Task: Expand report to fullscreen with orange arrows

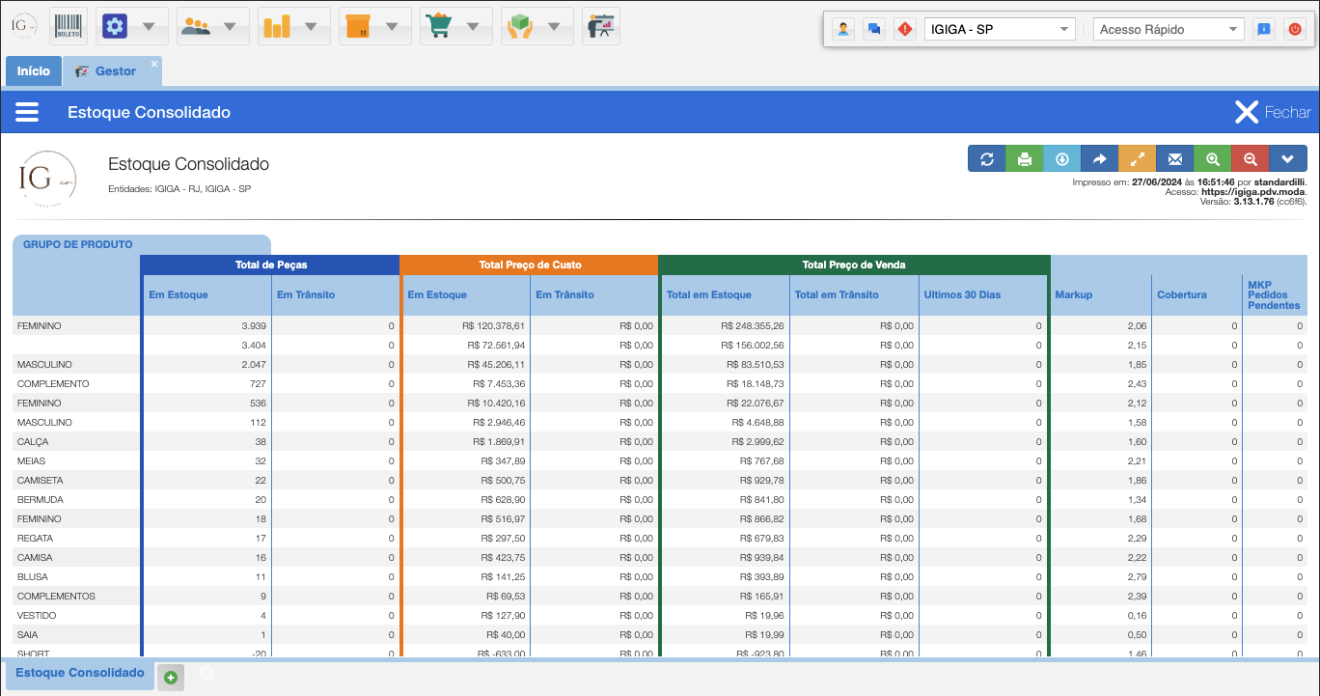Action: pyautogui.click(x=1137, y=159)
